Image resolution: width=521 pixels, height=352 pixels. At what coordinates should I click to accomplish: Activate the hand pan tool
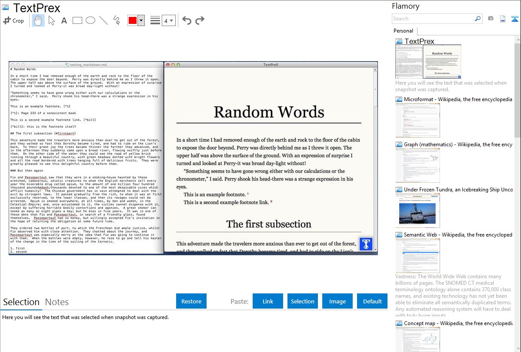[38, 20]
